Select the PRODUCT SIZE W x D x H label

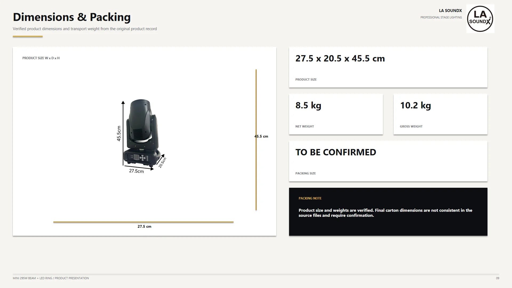[41, 58]
